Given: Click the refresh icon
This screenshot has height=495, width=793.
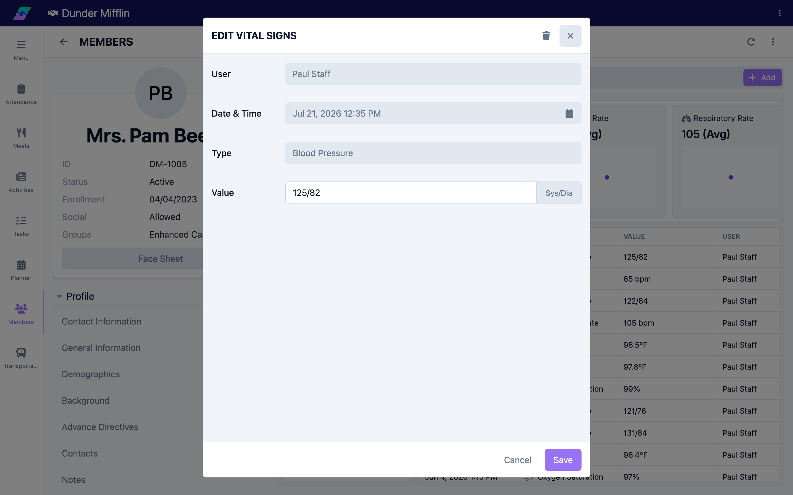Looking at the screenshot, I should [x=751, y=42].
